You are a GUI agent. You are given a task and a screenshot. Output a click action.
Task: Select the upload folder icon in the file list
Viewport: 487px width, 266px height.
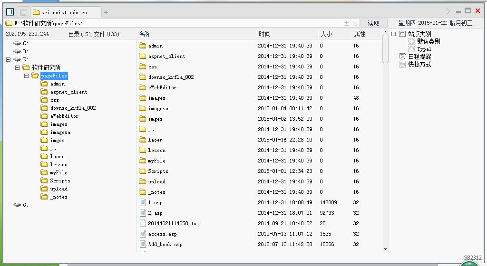(143, 181)
